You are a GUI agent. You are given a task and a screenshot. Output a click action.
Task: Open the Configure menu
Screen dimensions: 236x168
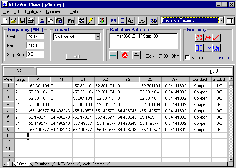33,11
